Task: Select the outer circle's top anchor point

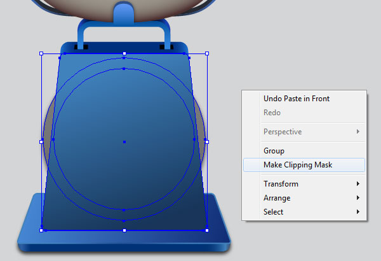Action: click(x=124, y=58)
